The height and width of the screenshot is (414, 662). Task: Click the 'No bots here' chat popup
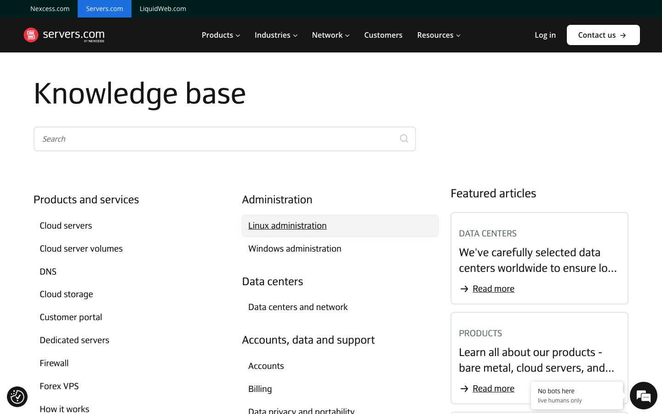click(x=576, y=395)
